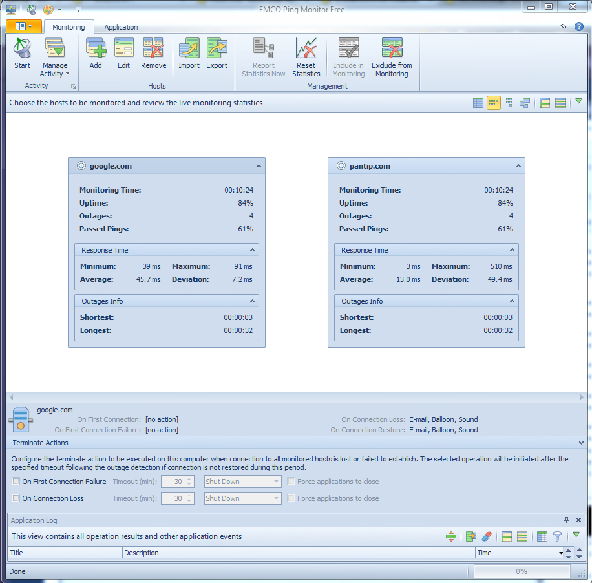This screenshot has width=592, height=583.
Task: Collapse the ribbon with the up caret
Action: (x=562, y=26)
